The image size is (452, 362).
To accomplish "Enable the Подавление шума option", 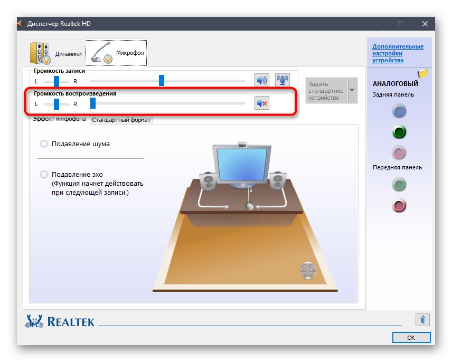I will 44,144.
